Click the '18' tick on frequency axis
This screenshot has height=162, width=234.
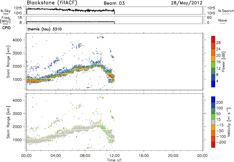click(20, 18)
